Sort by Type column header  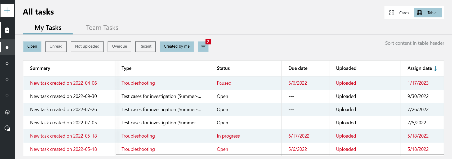pos(127,68)
